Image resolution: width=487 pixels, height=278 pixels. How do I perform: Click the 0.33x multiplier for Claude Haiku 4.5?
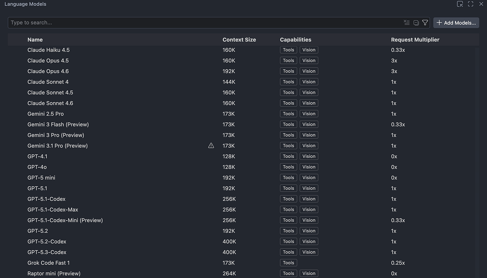click(398, 50)
